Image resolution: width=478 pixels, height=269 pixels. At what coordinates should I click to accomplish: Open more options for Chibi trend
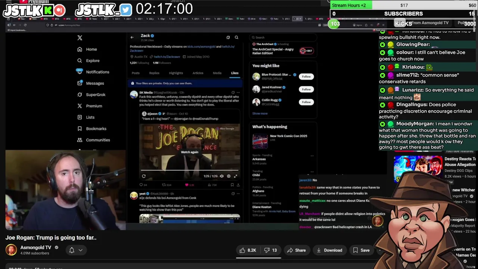[312, 171]
